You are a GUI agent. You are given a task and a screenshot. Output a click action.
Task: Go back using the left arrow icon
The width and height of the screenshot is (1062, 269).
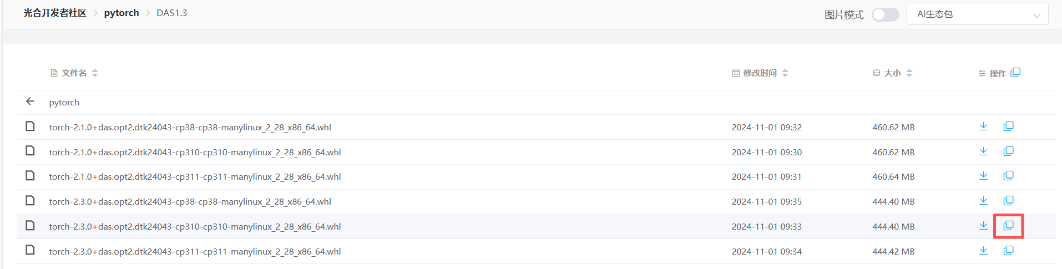click(x=30, y=101)
